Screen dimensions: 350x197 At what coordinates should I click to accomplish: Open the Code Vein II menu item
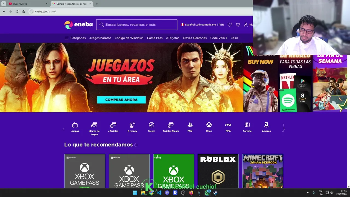click(x=218, y=38)
